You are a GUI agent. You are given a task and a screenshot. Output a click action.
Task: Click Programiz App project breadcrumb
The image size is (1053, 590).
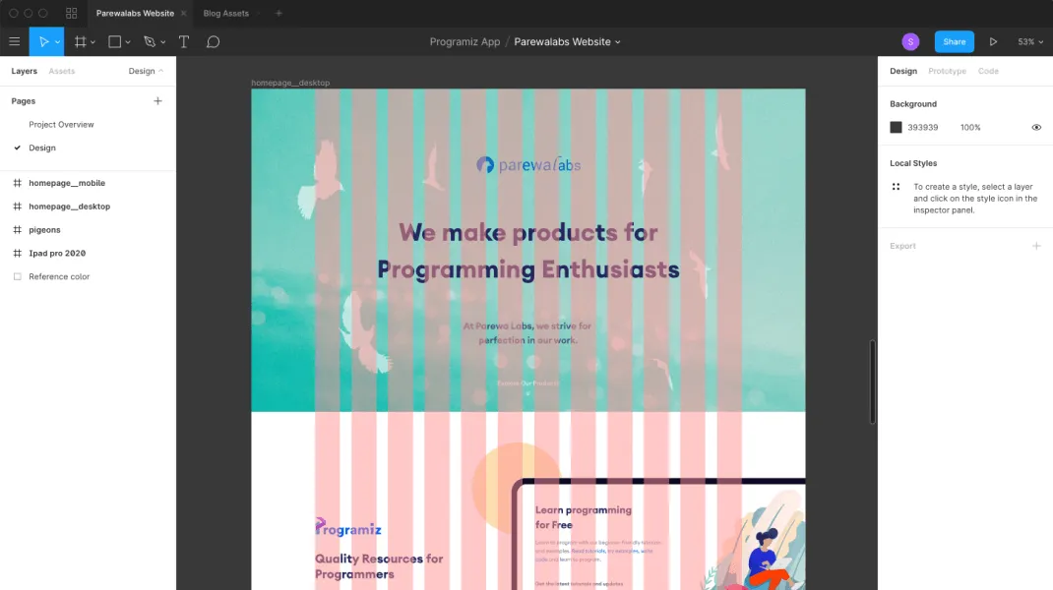pyautogui.click(x=465, y=41)
